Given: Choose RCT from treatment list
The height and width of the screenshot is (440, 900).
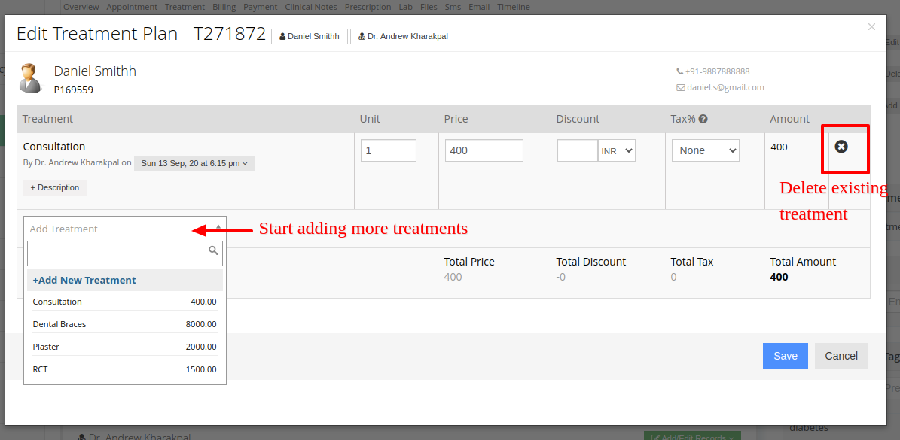Looking at the screenshot, I should (124, 369).
